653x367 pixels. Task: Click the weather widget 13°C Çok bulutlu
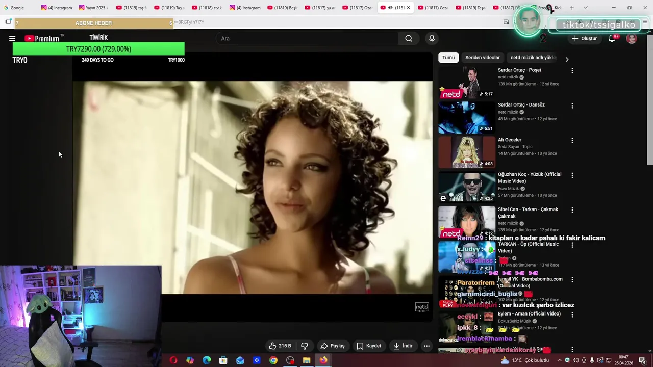524,360
